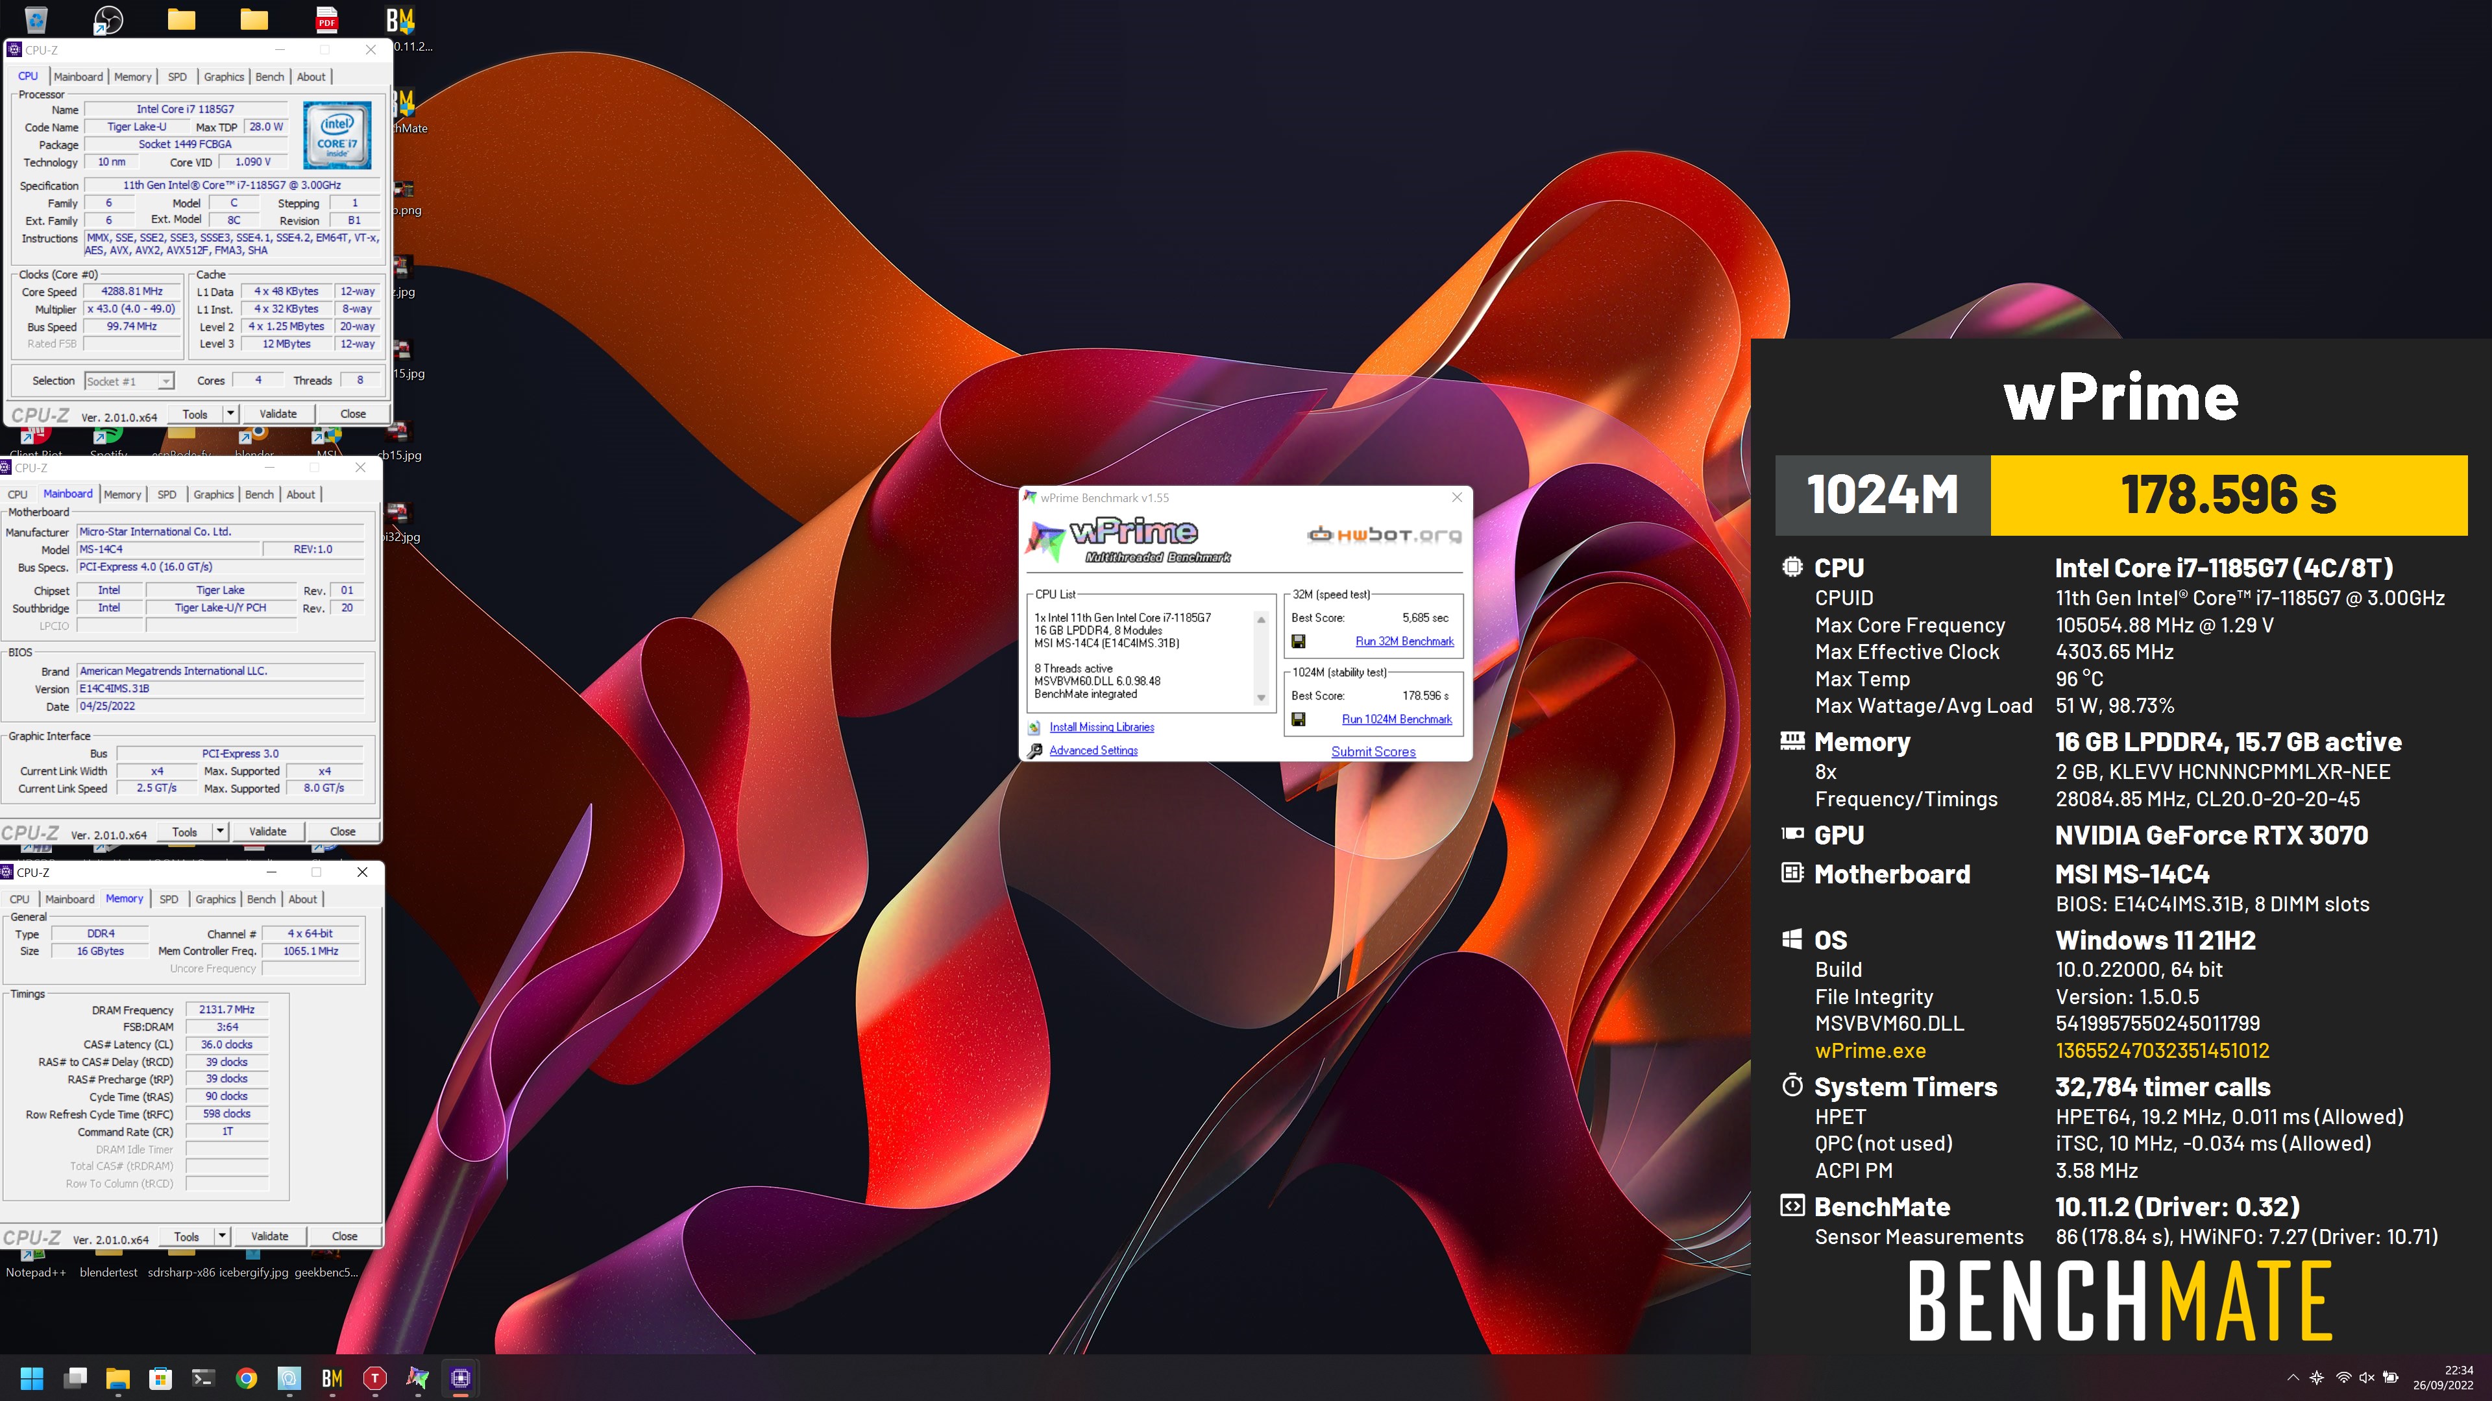Switch to CPU tab in Memory CPU-Z window

[19, 899]
